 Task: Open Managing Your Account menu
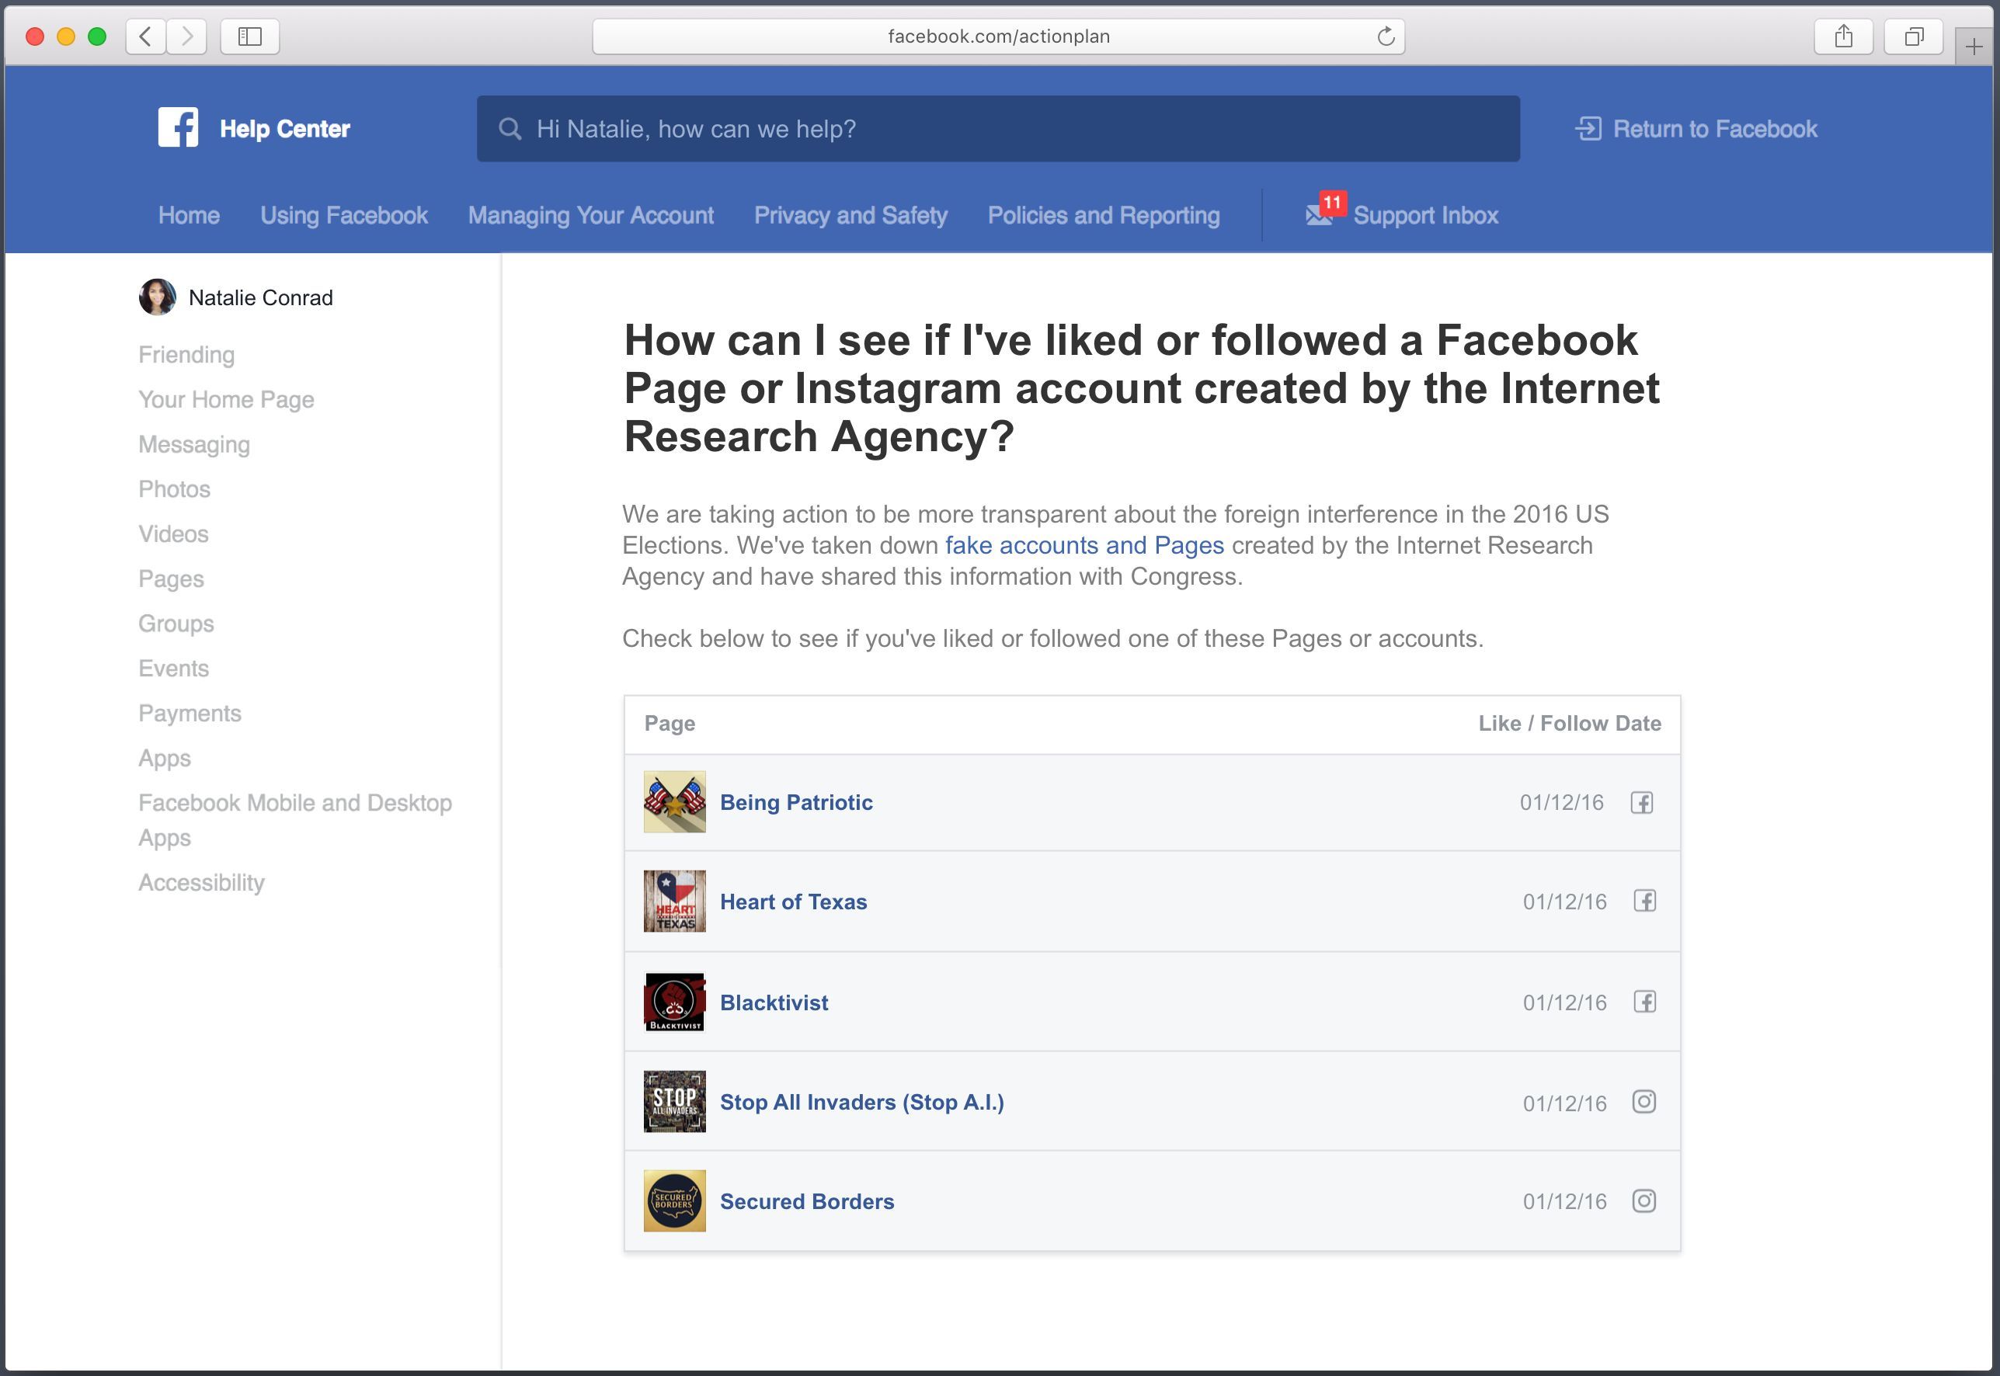click(590, 216)
